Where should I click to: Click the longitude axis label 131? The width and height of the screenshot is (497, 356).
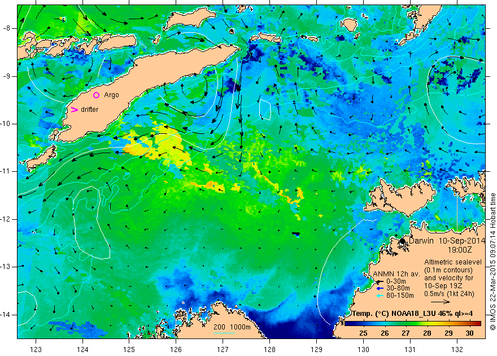(410, 349)
